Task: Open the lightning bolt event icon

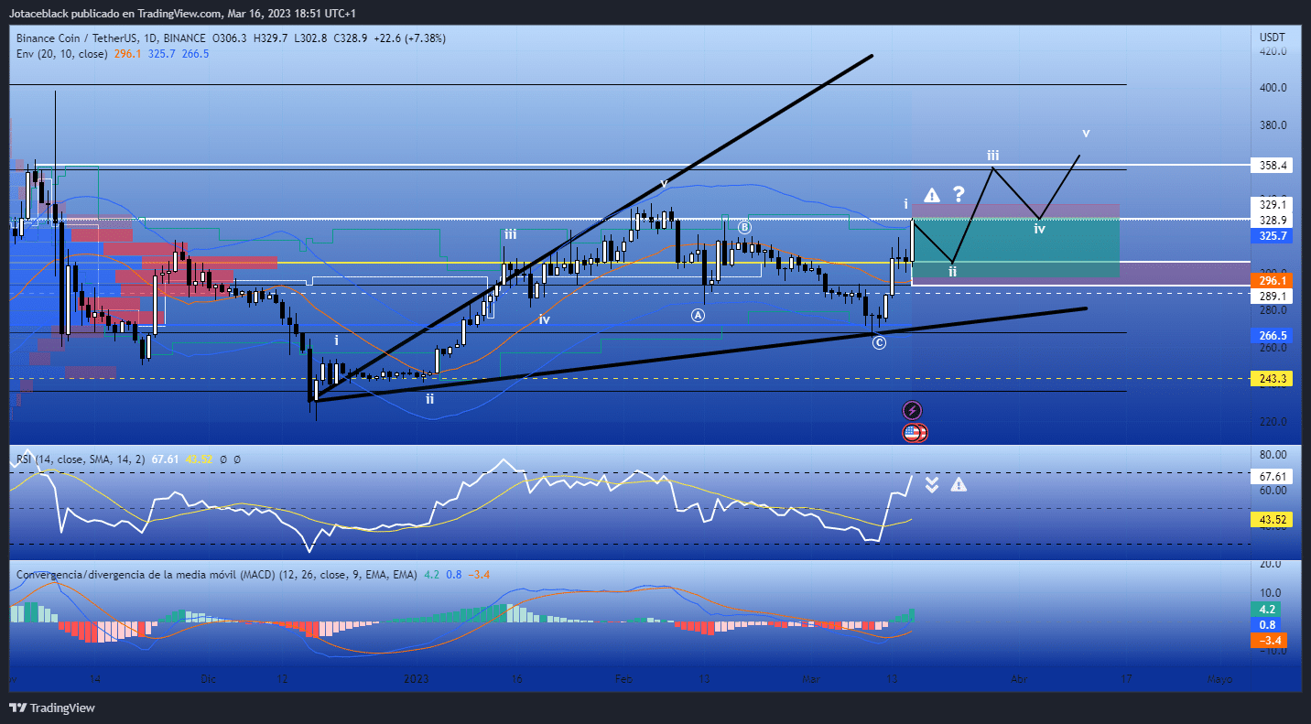Action: (x=912, y=411)
